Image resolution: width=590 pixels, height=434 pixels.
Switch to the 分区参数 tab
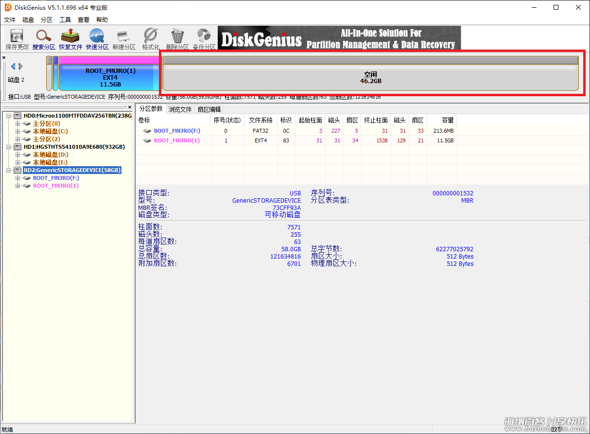click(x=151, y=109)
